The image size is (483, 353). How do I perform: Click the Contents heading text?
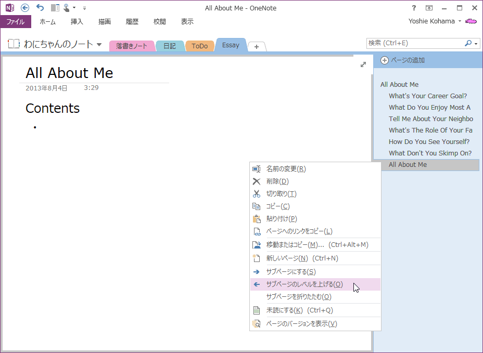coord(53,108)
